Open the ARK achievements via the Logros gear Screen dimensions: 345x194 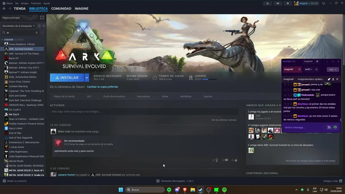(x=191, y=78)
